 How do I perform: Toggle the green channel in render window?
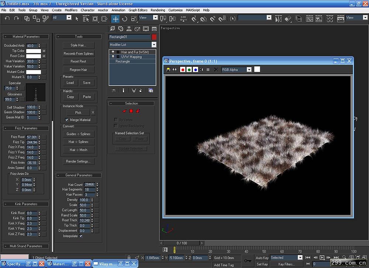tap(189, 70)
